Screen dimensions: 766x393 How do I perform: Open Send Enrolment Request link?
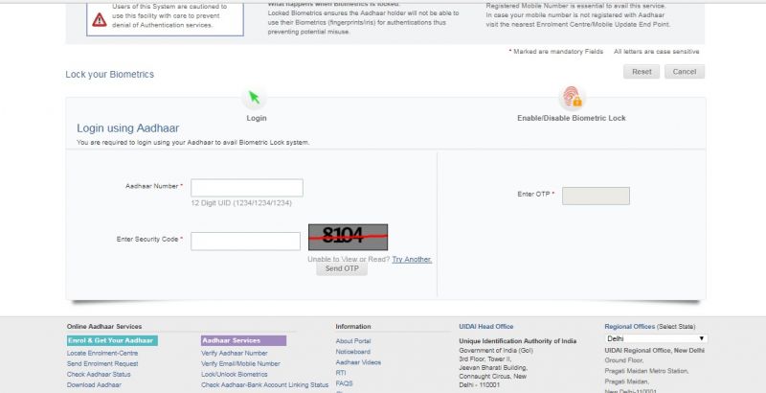coord(102,363)
